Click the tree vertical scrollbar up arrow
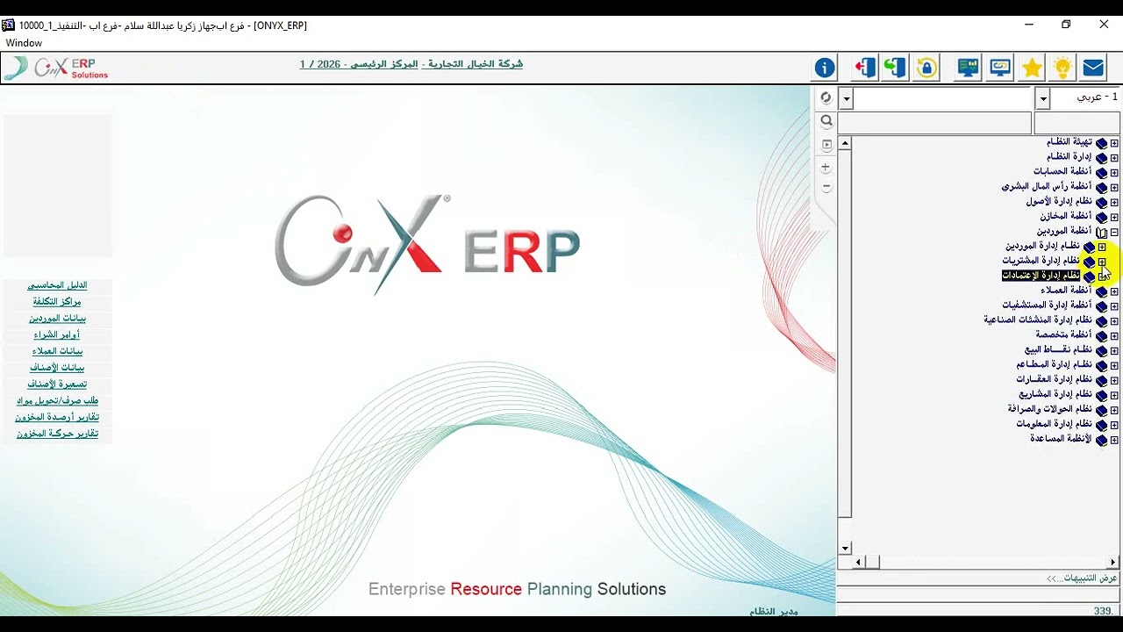Screen dimensions: 1123x632 pyautogui.click(x=845, y=143)
